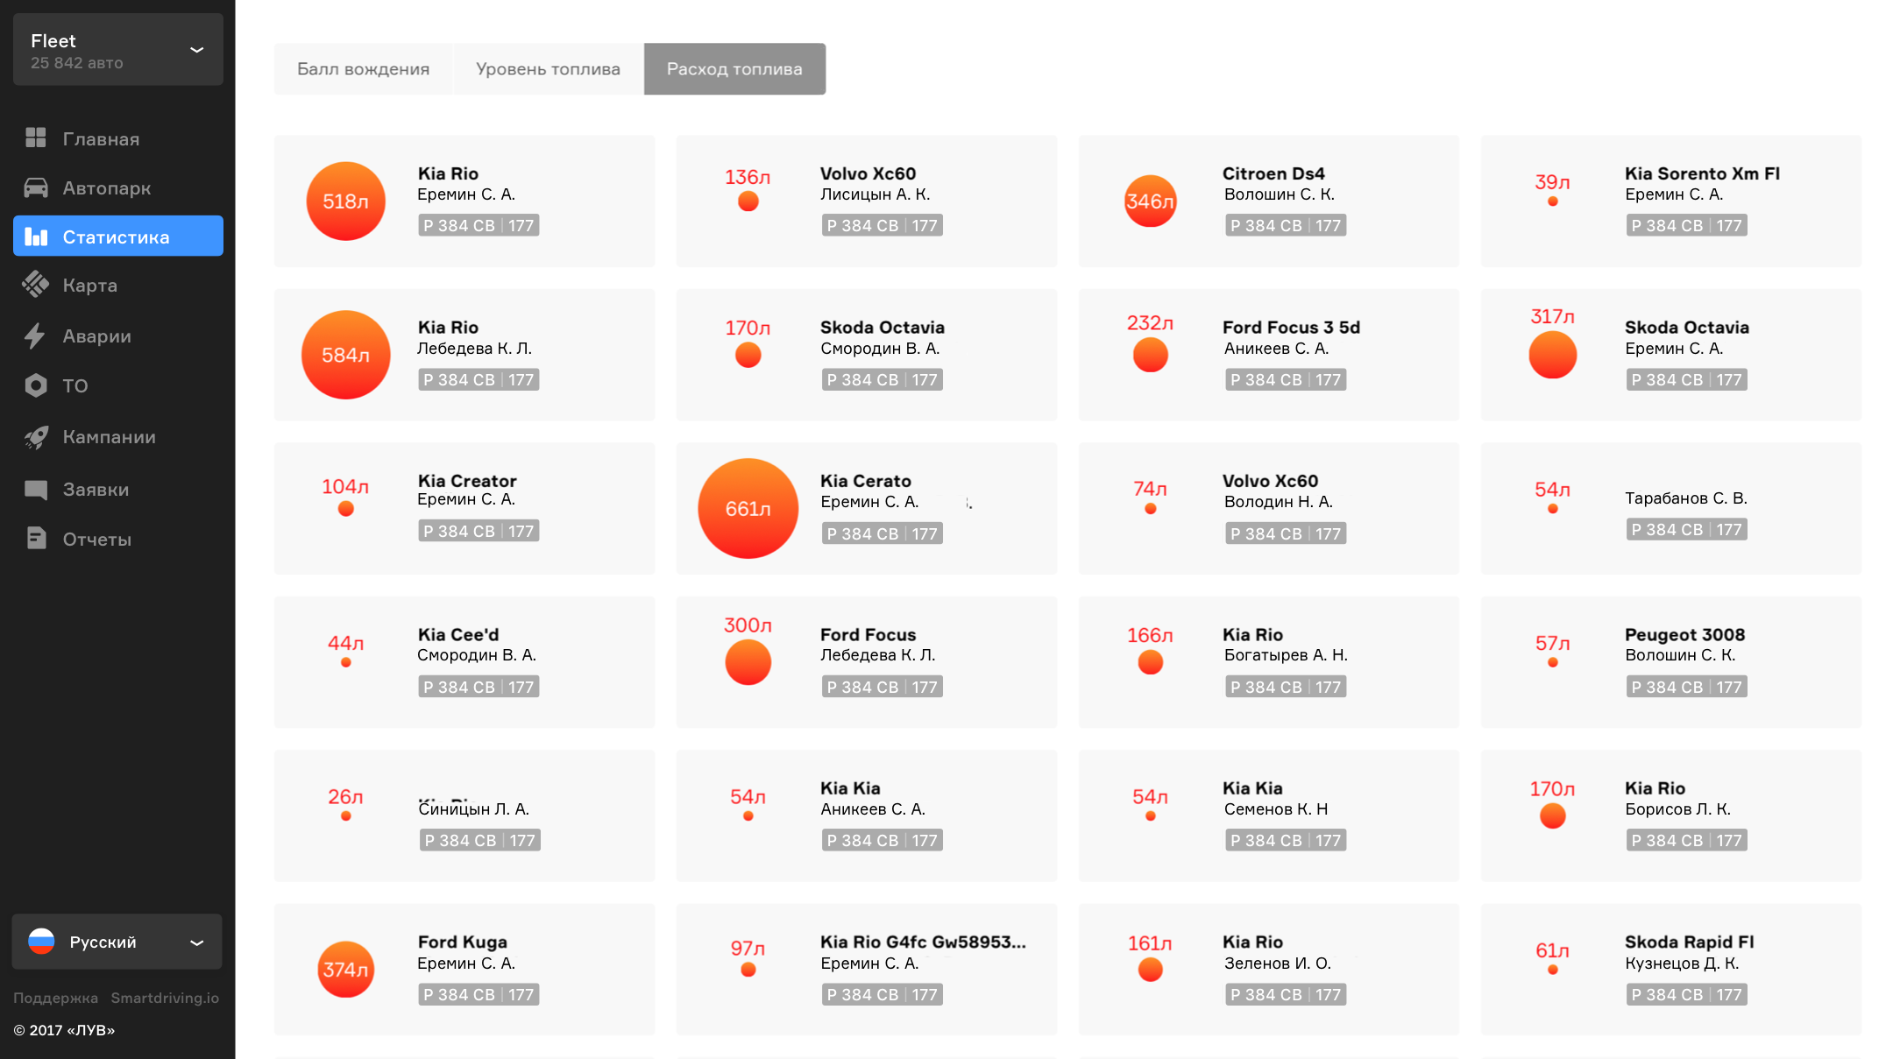
Task: Click the 39л consumption value
Action: (1552, 182)
